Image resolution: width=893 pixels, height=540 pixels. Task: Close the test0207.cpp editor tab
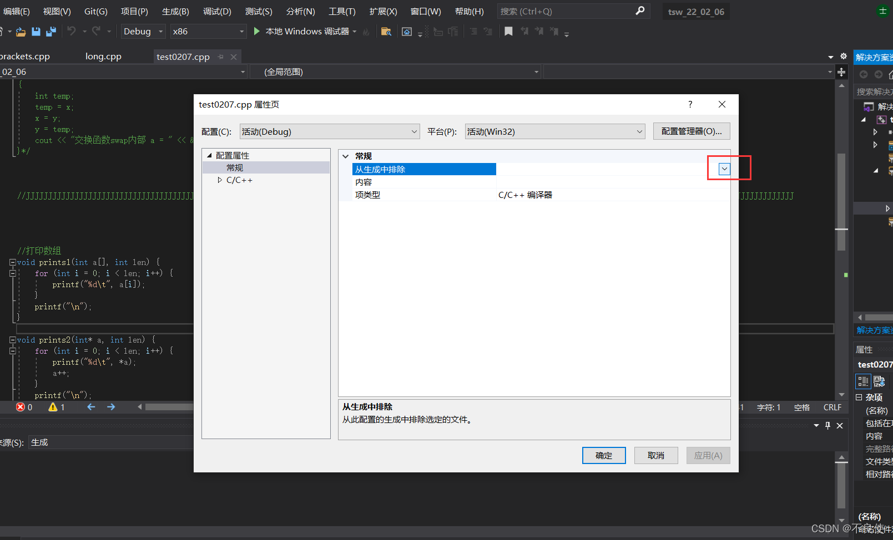[x=234, y=57]
